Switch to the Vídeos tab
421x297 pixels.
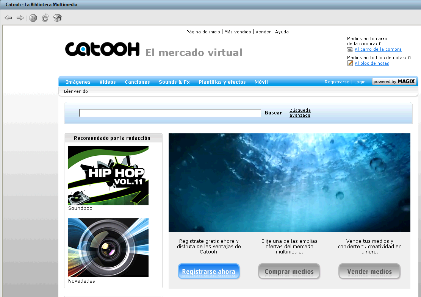(x=108, y=82)
